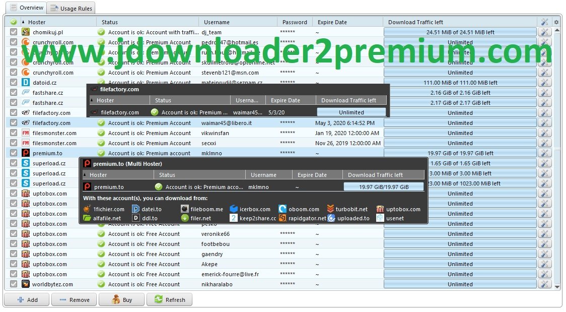Click 19.97 GiB/19.97 GiB bar in tooltip
This screenshot has height=312, width=566.
384,186
